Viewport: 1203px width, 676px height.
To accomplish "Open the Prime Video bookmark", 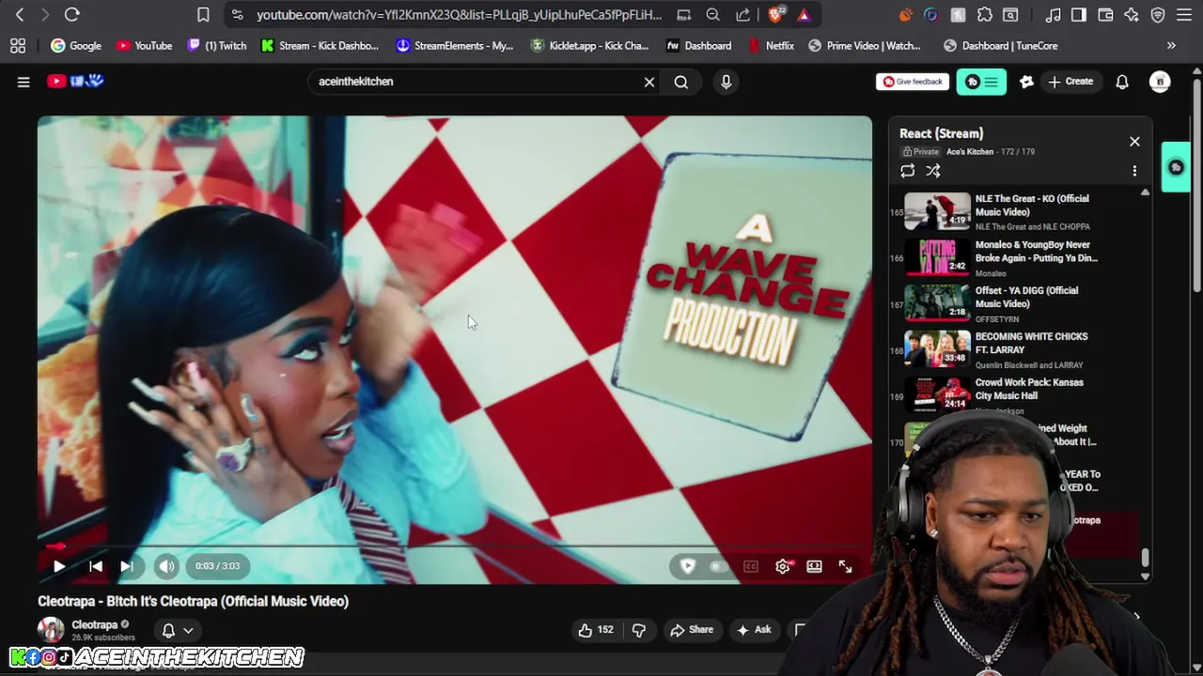I will (865, 45).
